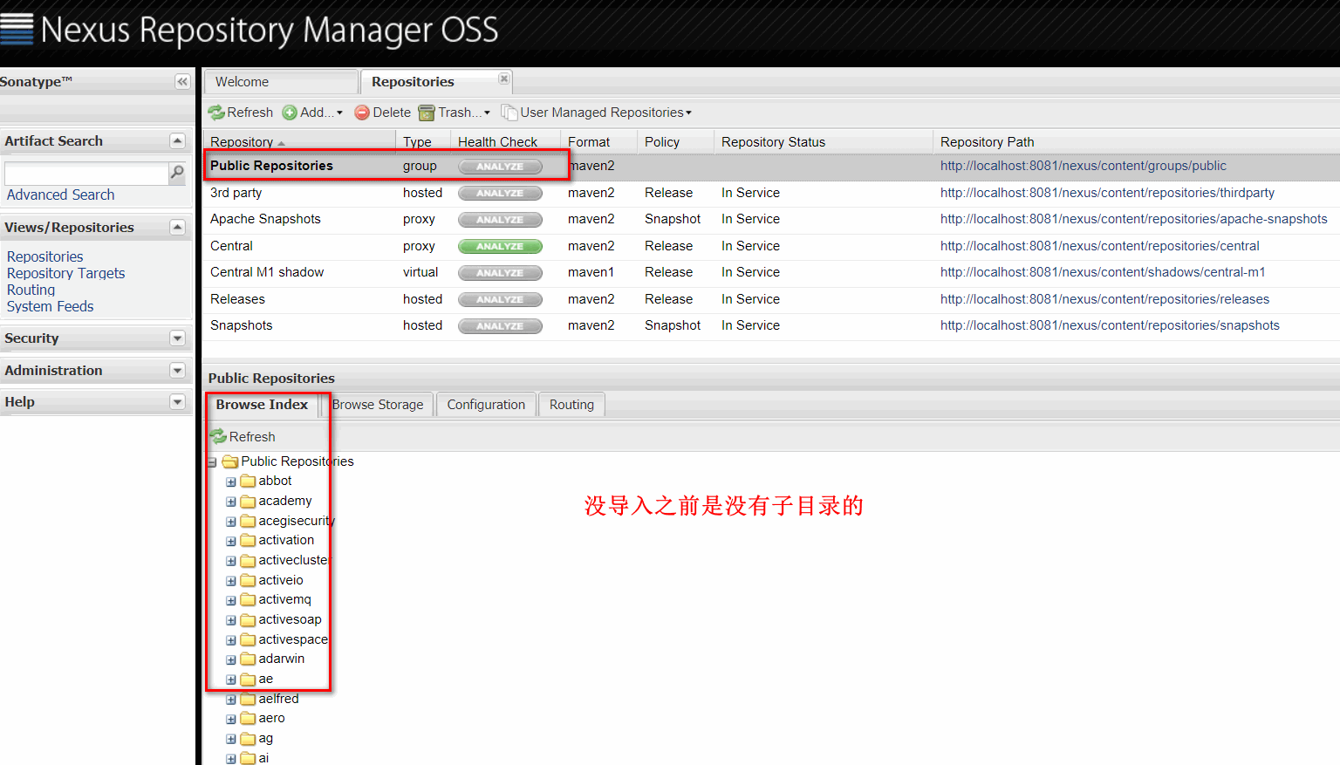This screenshot has height=765, width=1340.
Task: Click the Public Repositories root folder icon
Action: pos(230,461)
